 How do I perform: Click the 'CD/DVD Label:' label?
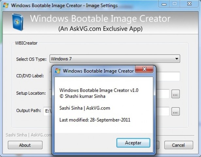(x=30, y=76)
